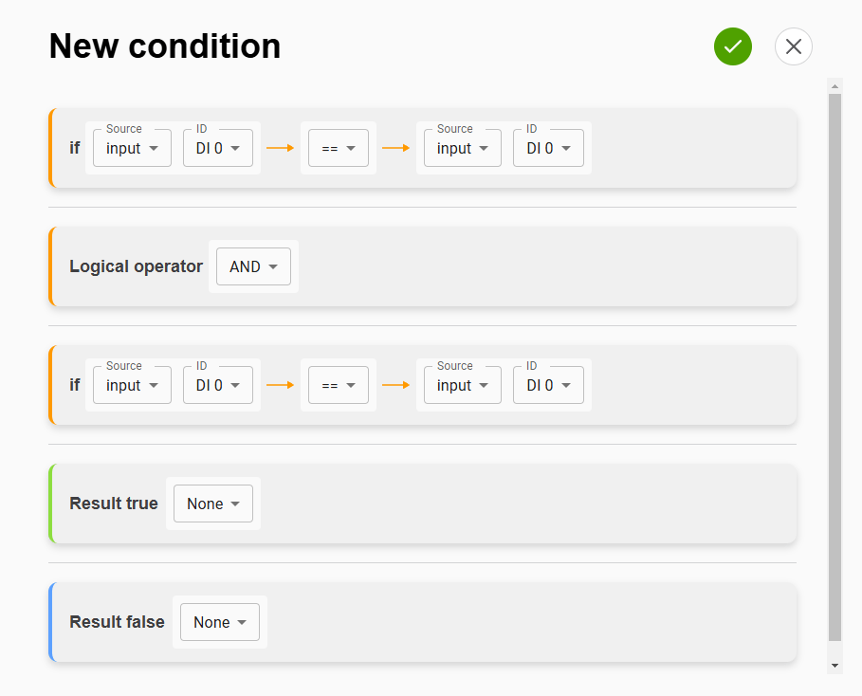Viewport: 862px width, 696px height.
Task: Open right ID dropdown in first if row
Action: pyautogui.click(x=548, y=148)
